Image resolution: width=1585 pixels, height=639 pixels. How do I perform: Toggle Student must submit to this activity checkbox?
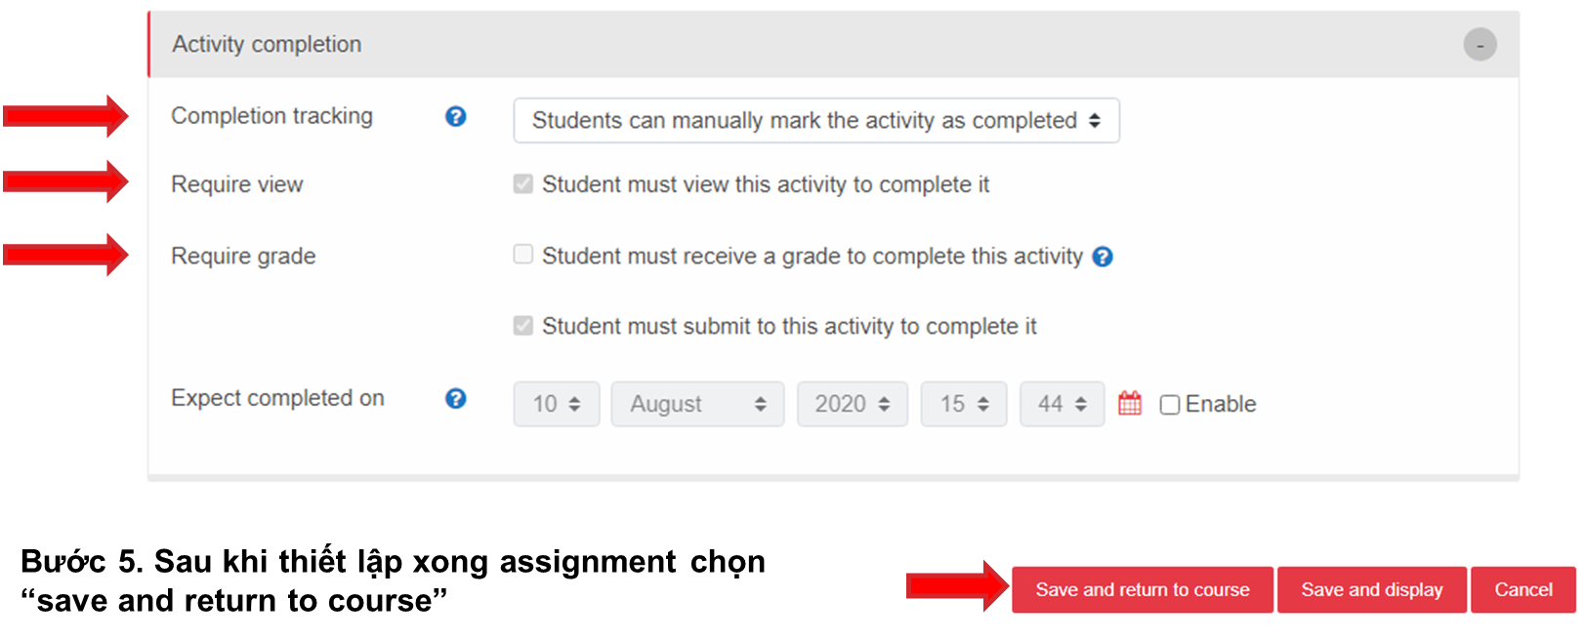point(523,326)
